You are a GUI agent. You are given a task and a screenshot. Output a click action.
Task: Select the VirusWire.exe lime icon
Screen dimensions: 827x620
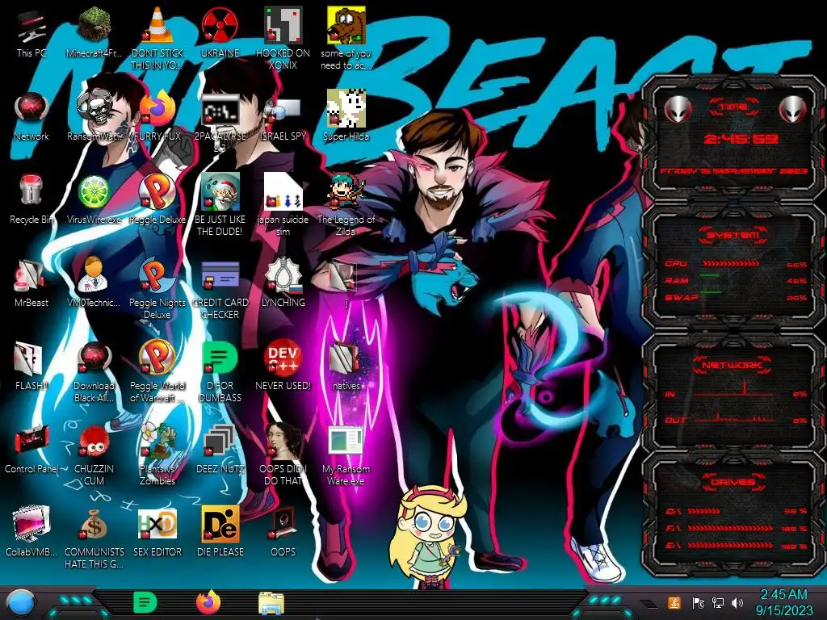tap(94, 192)
